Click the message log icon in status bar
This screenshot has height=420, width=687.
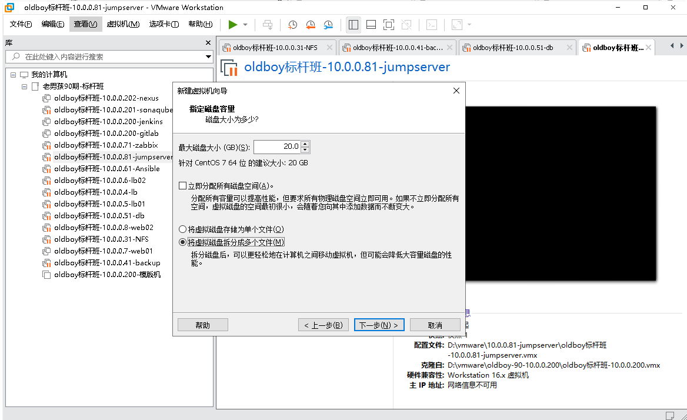coord(669,415)
